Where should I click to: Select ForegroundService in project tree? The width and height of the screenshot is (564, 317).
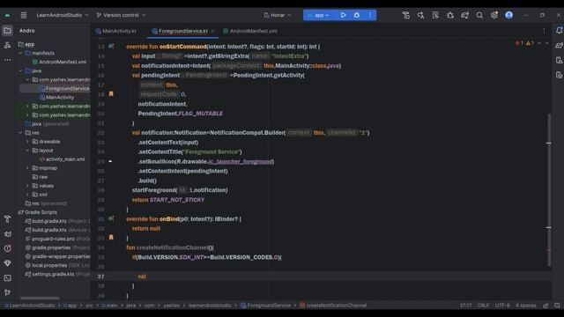click(64, 88)
